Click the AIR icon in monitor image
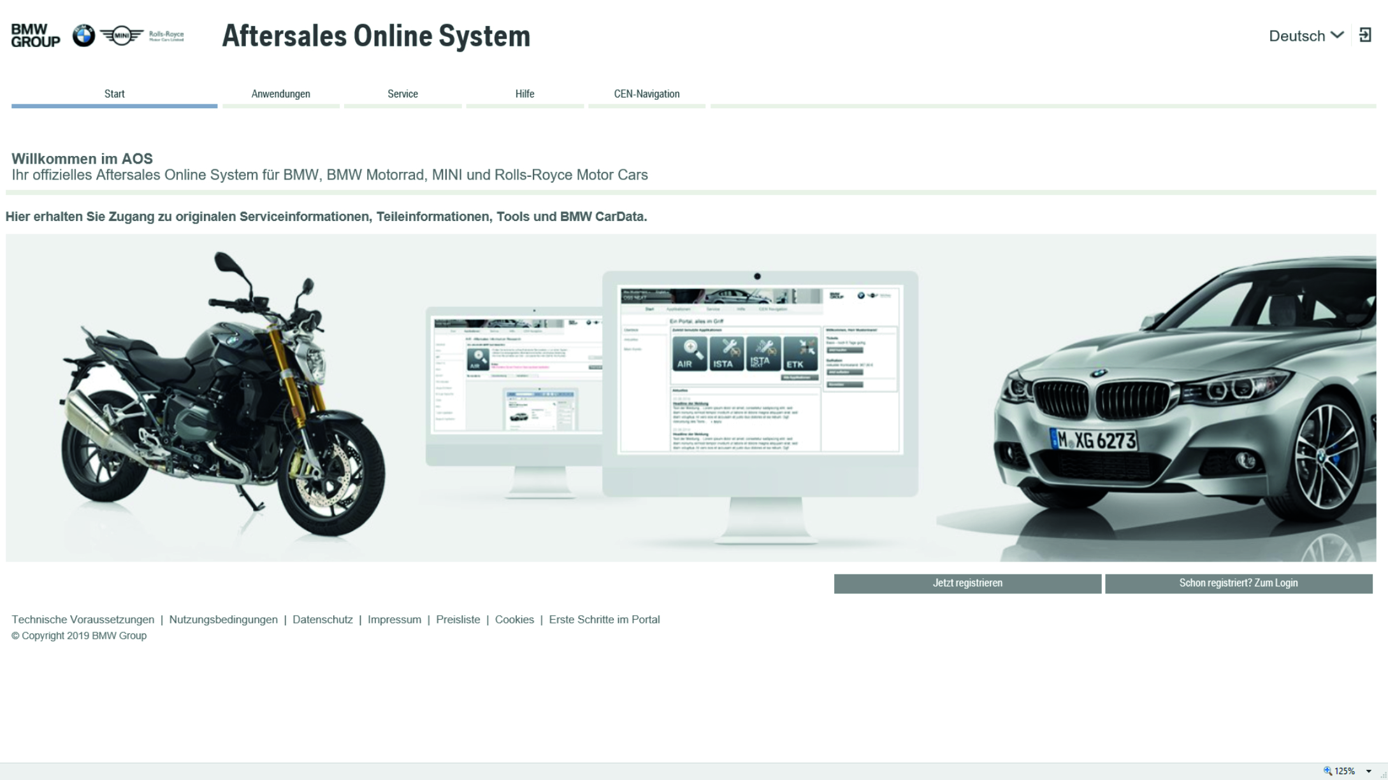This screenshot has width=1388, height=780. [x=689, y=354]
